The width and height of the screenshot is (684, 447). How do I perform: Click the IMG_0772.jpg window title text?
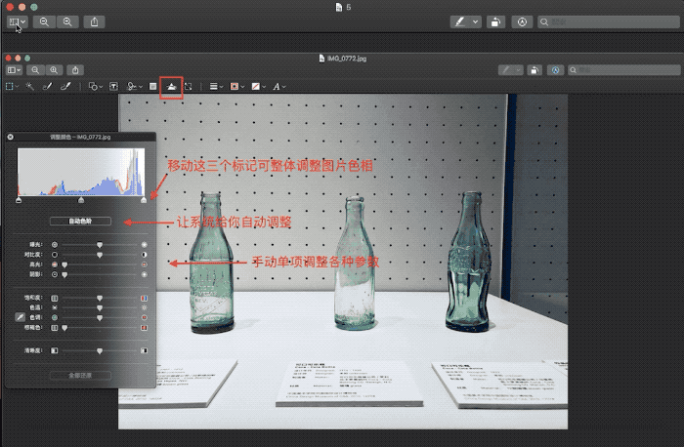347,59
